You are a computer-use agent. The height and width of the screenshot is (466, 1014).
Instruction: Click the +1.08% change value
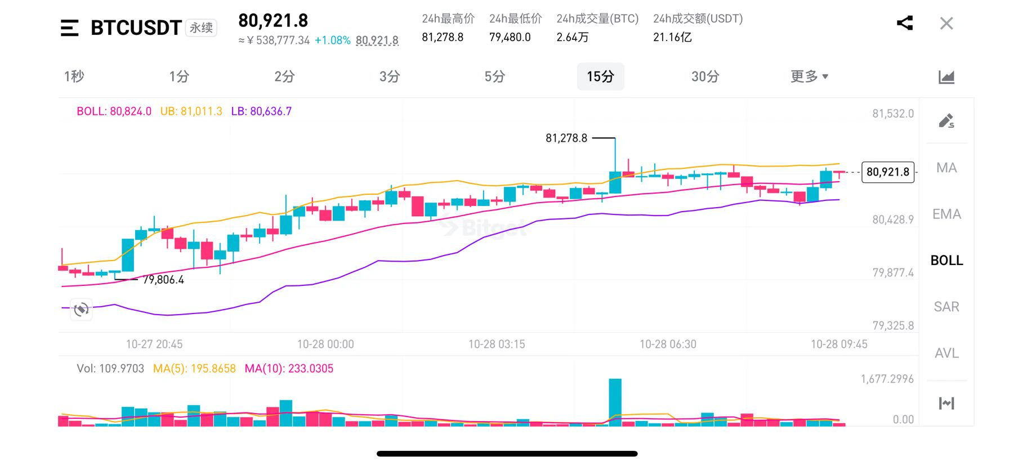pos(333,41)
